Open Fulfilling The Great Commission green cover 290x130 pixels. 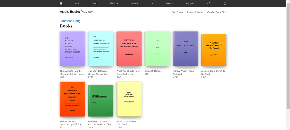tap(101, 101)
